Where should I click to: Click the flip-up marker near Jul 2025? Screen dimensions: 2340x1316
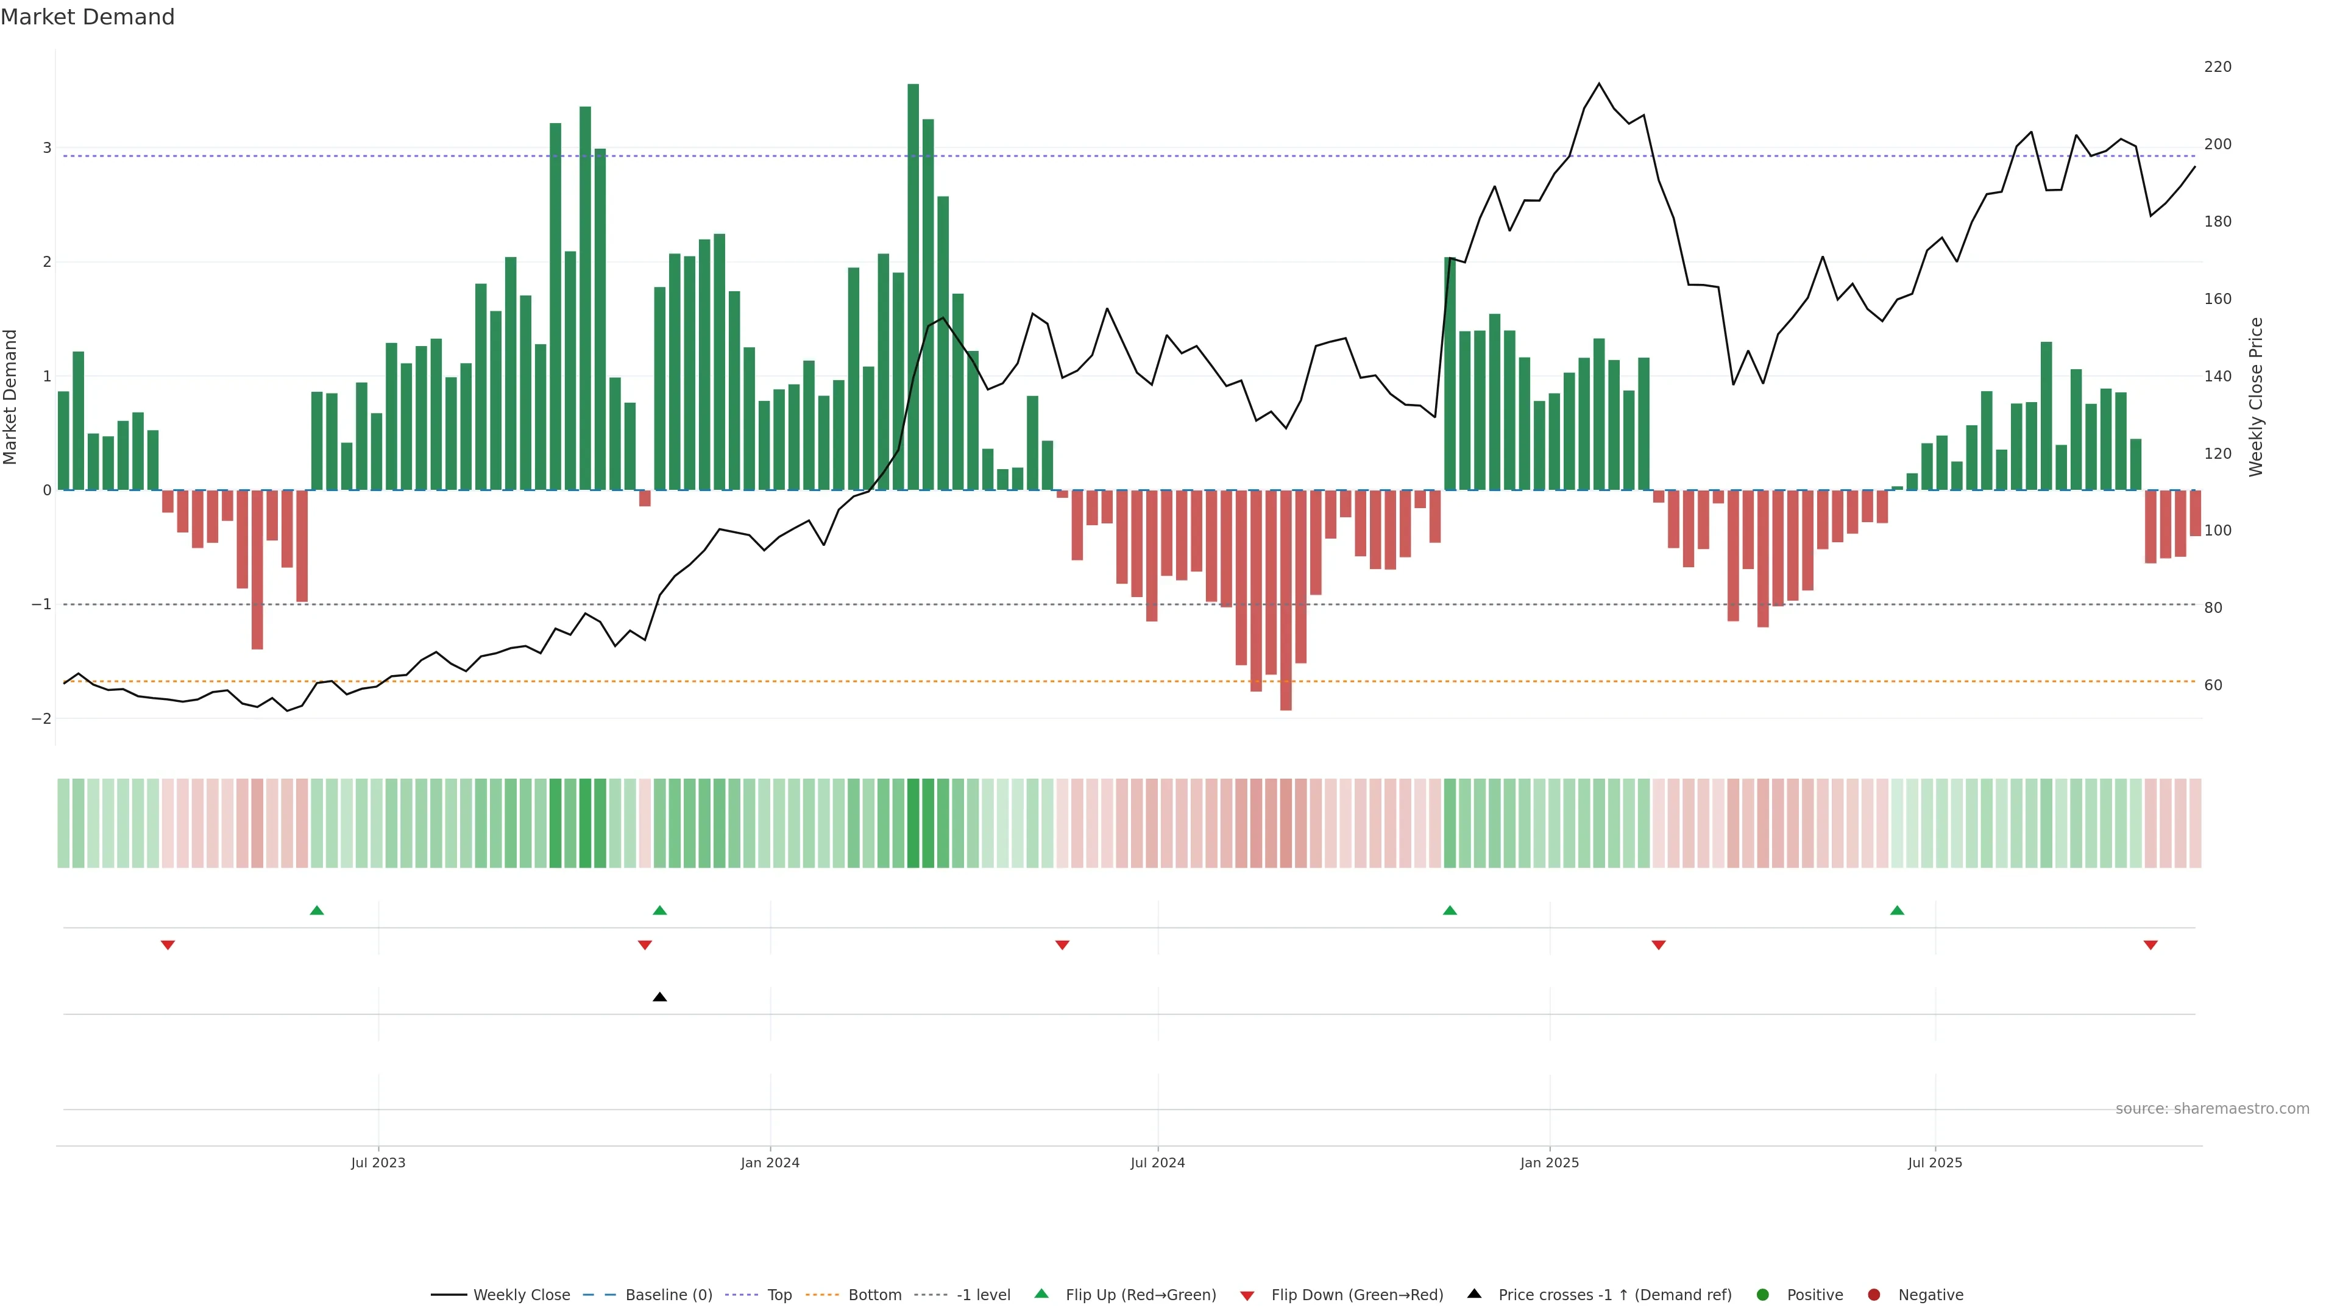pyautogui.click(x=1897, y=910)
